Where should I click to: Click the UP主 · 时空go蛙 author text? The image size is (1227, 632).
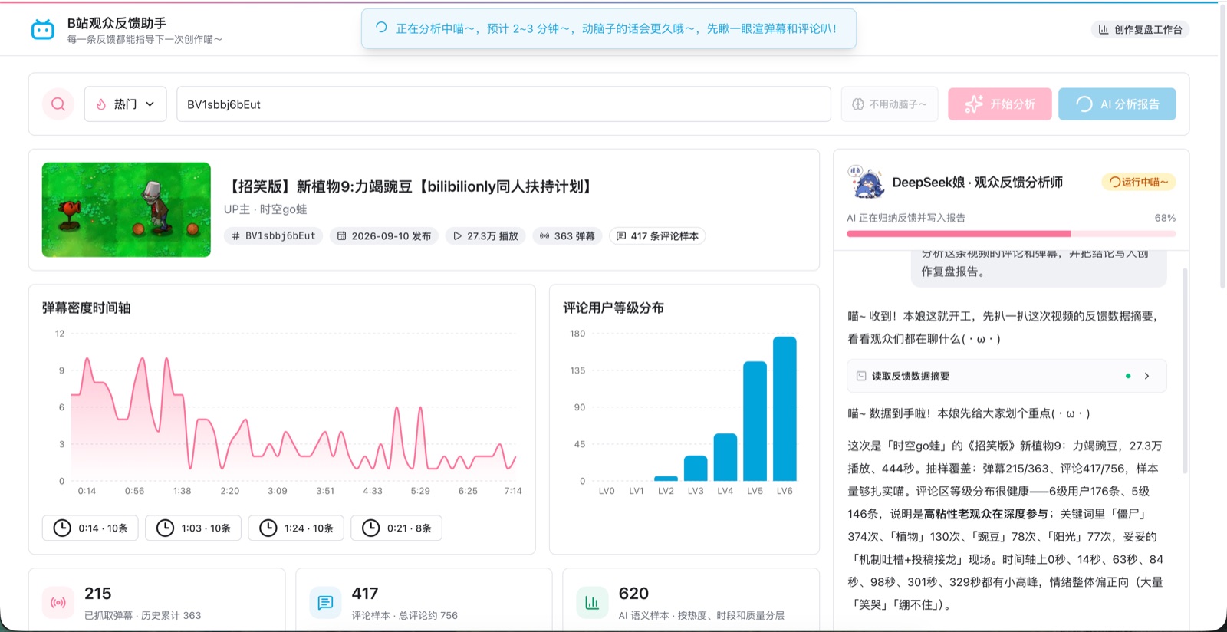(x=265, y=209)
